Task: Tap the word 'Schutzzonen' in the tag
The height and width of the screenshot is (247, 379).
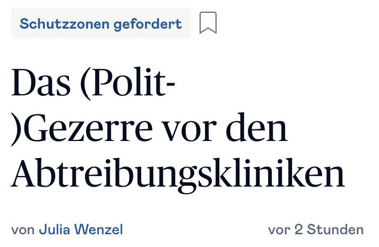Action: pos(65,23)
